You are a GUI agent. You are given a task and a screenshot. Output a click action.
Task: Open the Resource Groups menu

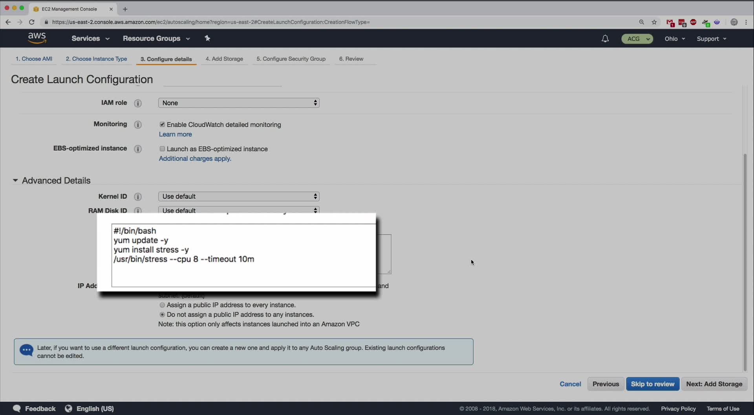[156, 38]
